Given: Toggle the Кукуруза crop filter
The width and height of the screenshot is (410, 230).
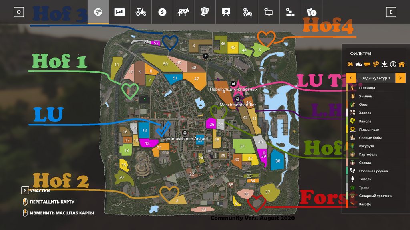Looking at the screenshot, I should pyautogui.click(x=366, y=146).
